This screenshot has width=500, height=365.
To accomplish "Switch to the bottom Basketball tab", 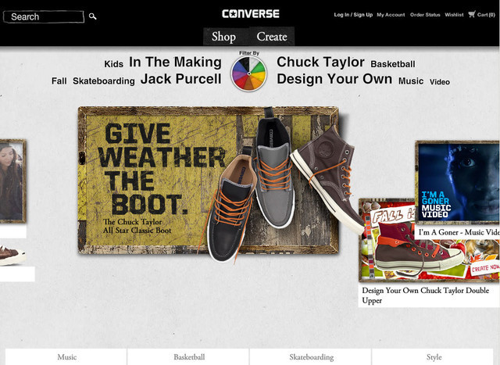I will (x=189, y=356).
